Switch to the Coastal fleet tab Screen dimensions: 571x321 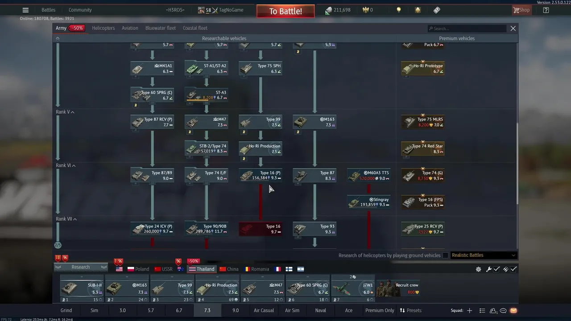point(195,28)
